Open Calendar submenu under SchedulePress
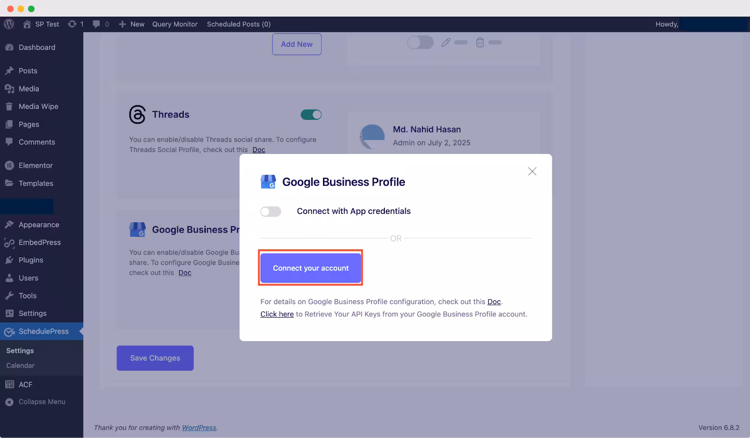The image size is (750, 438). 21,365
